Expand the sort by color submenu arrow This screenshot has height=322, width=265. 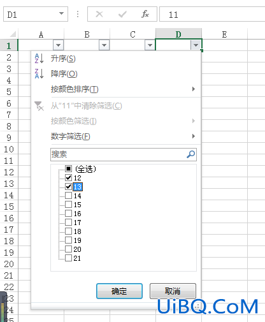tap(193, 89)
